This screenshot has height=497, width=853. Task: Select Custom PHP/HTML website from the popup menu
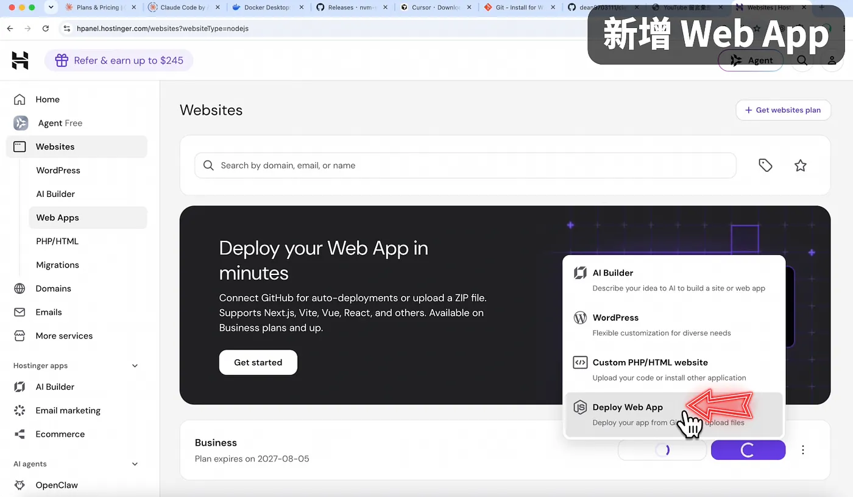(x=673, y=370)
